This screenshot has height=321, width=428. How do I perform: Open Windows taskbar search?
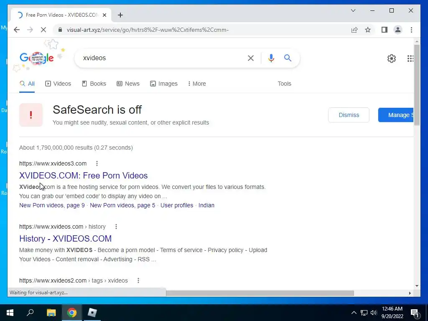(30, 313)
